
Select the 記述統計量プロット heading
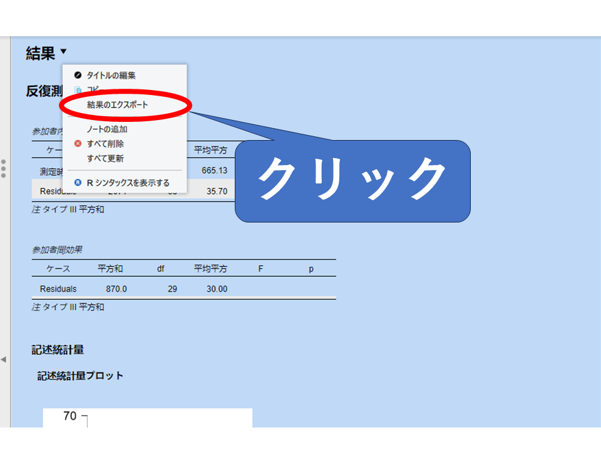click(80, 376)
